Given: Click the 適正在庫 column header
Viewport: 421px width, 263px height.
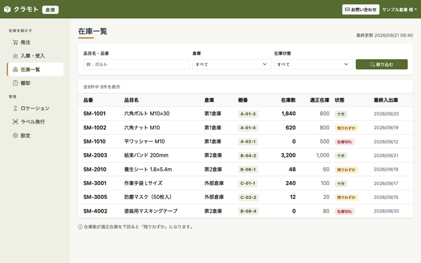Looking at the screenshot, I should [320, 100].
